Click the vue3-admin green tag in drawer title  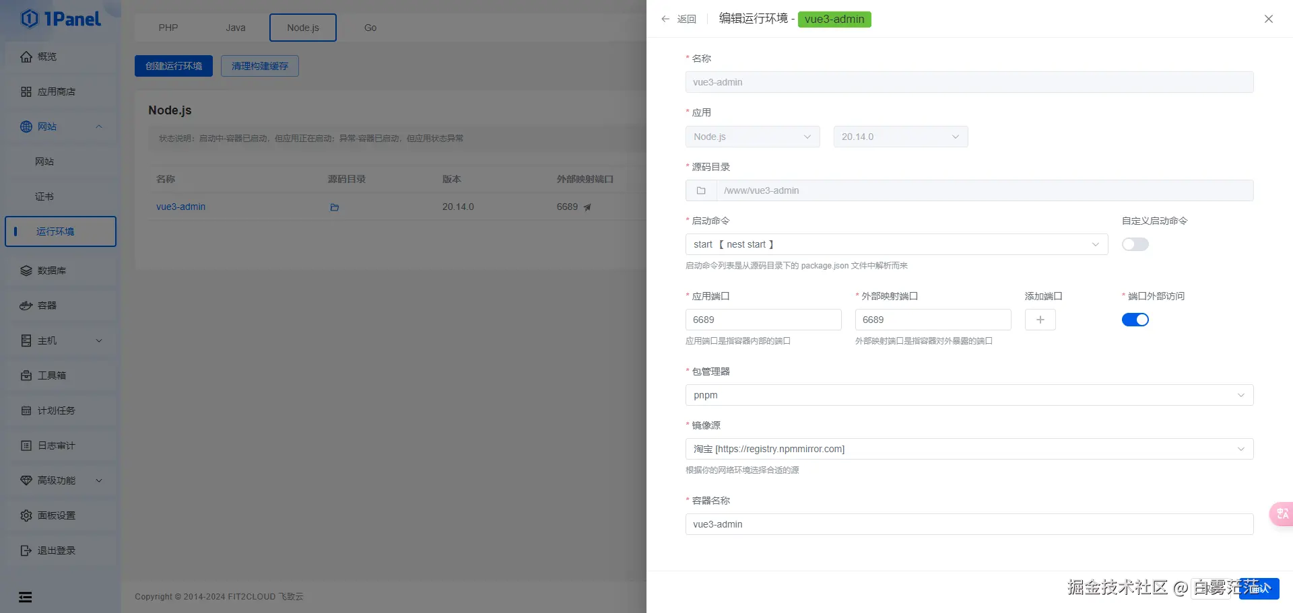[834, 19]
